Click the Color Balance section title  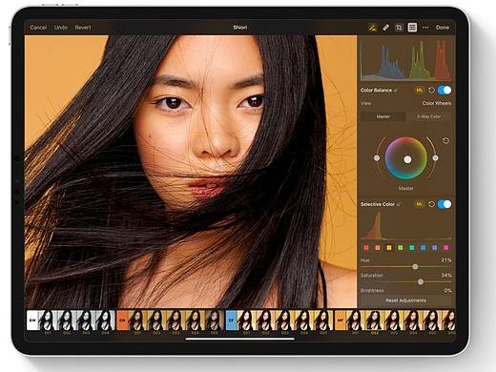point(376,91)
